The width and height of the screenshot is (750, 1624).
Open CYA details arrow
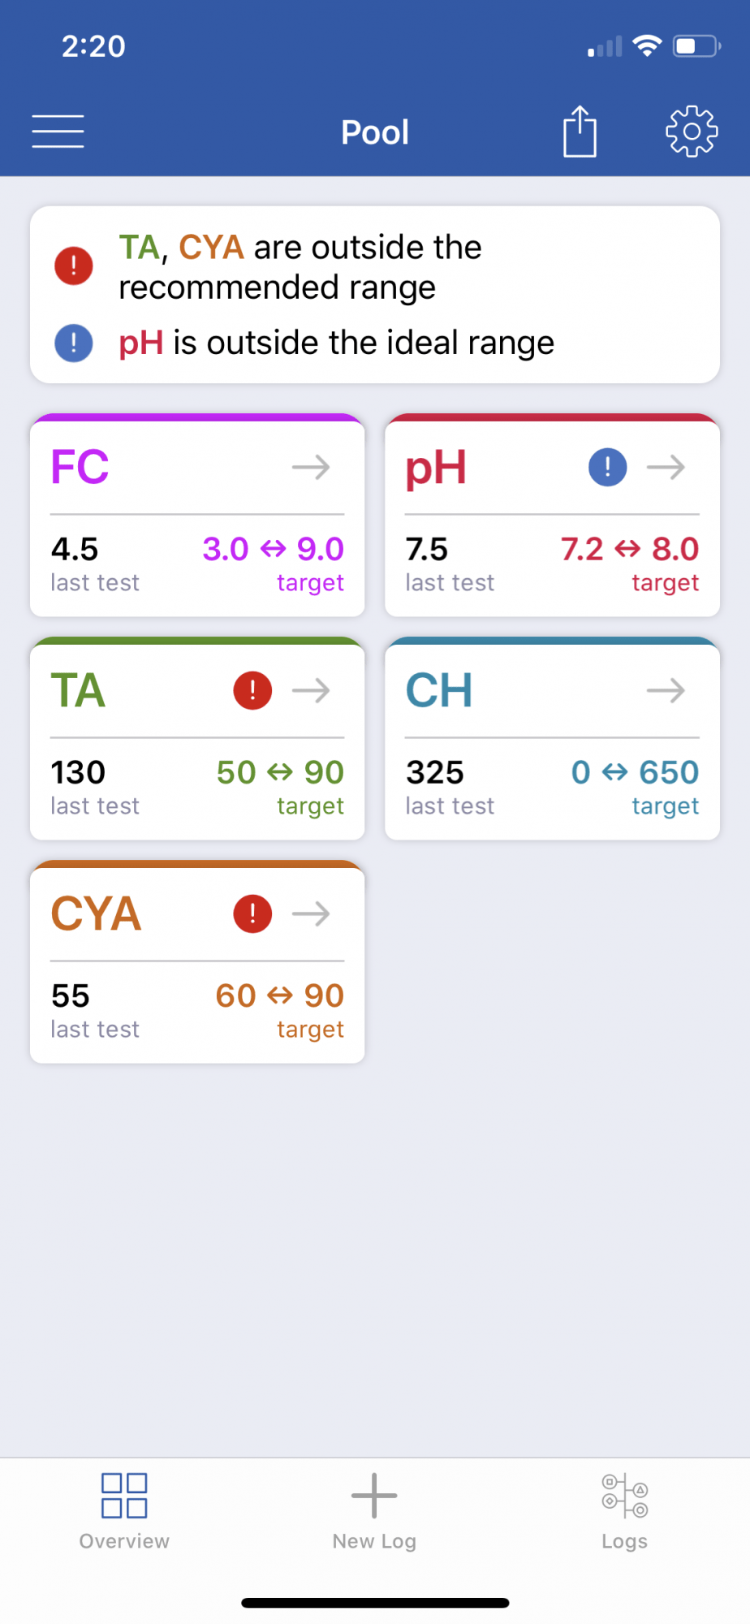[x=311, y=914]
